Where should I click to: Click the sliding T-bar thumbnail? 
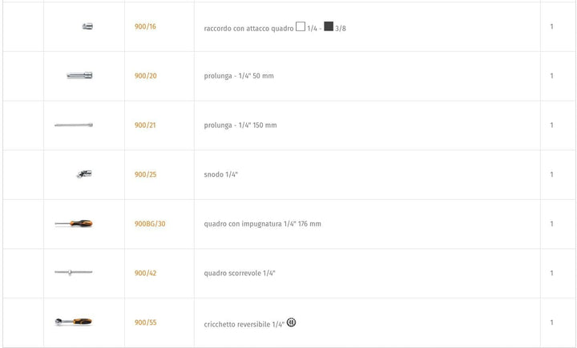tap(74, 272)
